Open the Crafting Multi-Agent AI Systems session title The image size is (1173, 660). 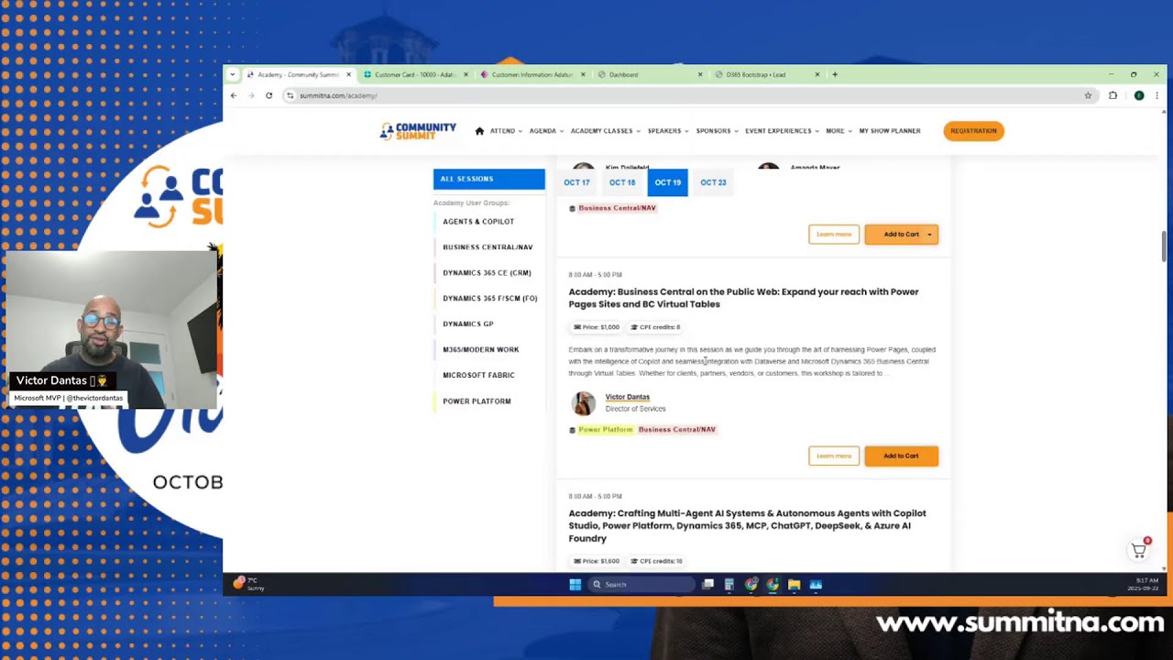click(747, 526)
